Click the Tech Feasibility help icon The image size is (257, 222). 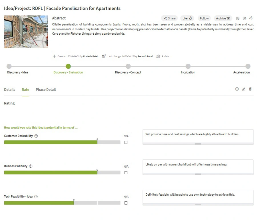pos(36,197)
